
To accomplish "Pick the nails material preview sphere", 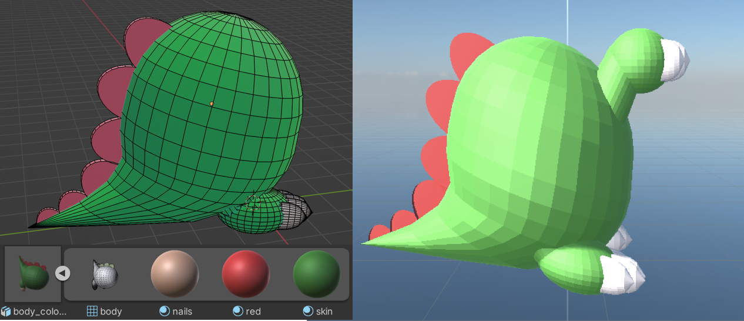I will [x=175, y=274].
